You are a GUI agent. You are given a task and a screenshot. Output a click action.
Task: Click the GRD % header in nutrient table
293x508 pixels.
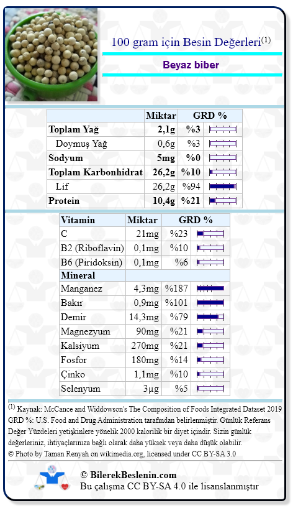click(210, 116)
